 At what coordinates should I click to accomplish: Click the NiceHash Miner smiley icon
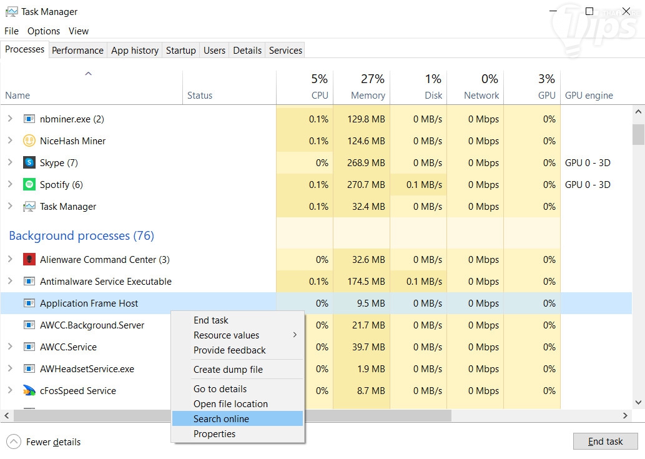coord(29,141)
